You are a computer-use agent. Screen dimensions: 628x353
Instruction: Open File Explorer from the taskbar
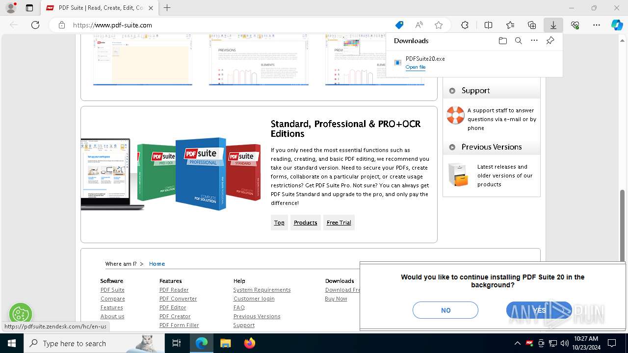[x=225, y=343]
